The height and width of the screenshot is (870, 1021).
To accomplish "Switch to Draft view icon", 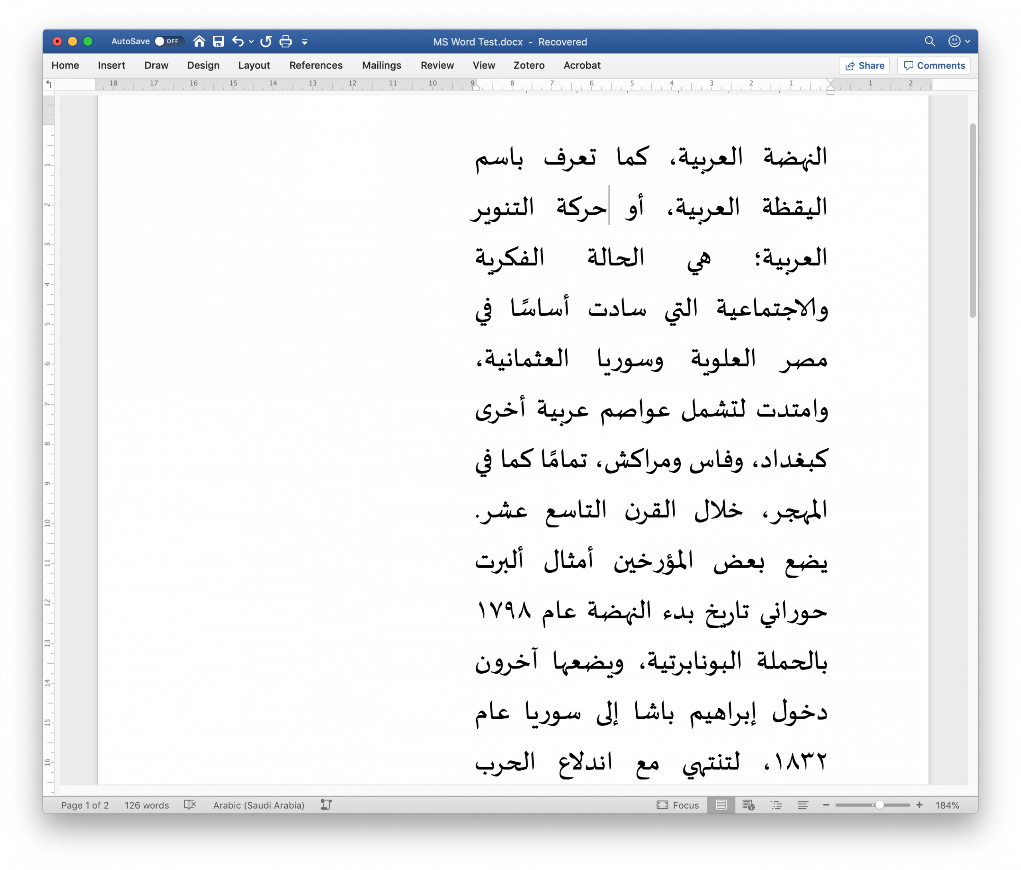I will 803,805.
